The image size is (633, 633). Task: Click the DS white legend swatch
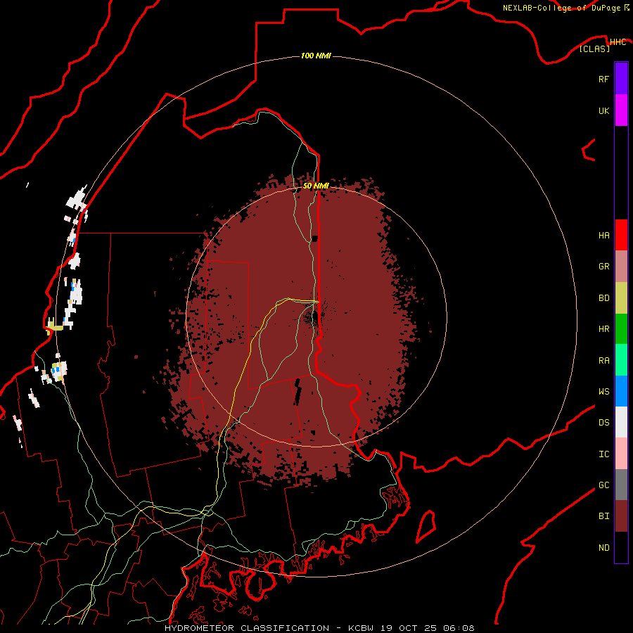[621, 422]
